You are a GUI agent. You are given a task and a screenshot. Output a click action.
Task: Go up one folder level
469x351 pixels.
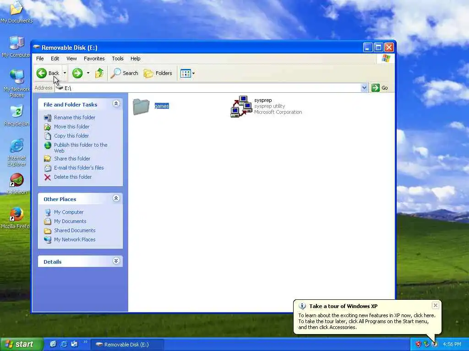click(x=99, y=73)
